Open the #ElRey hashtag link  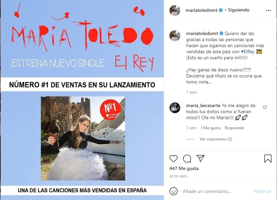click(x=248, y=52)
